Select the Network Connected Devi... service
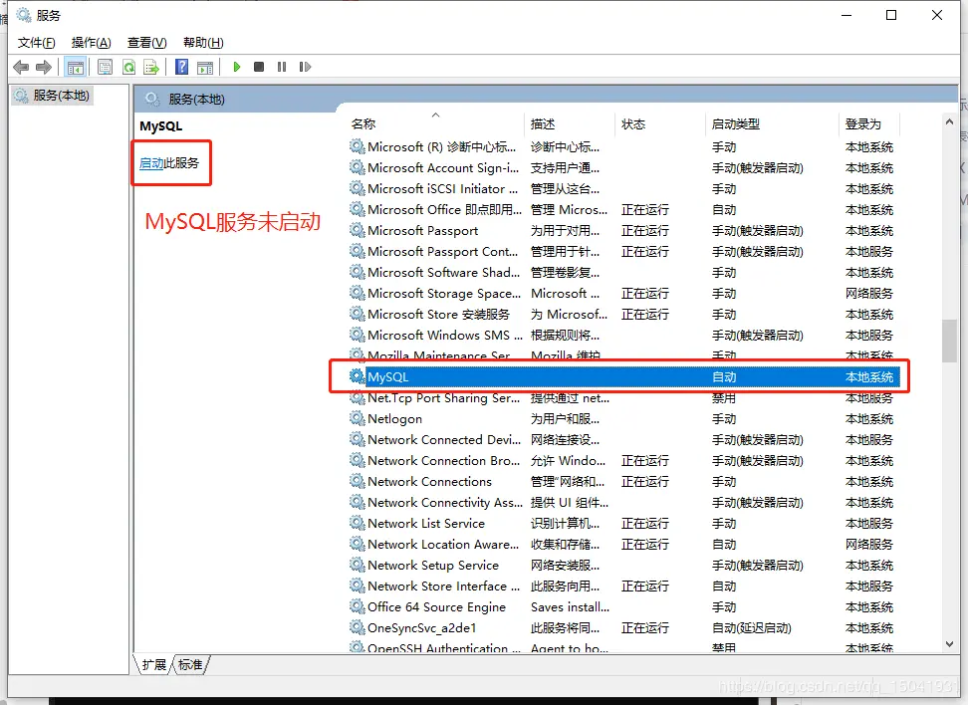This screenshot has width=968, height=705. 444,439
